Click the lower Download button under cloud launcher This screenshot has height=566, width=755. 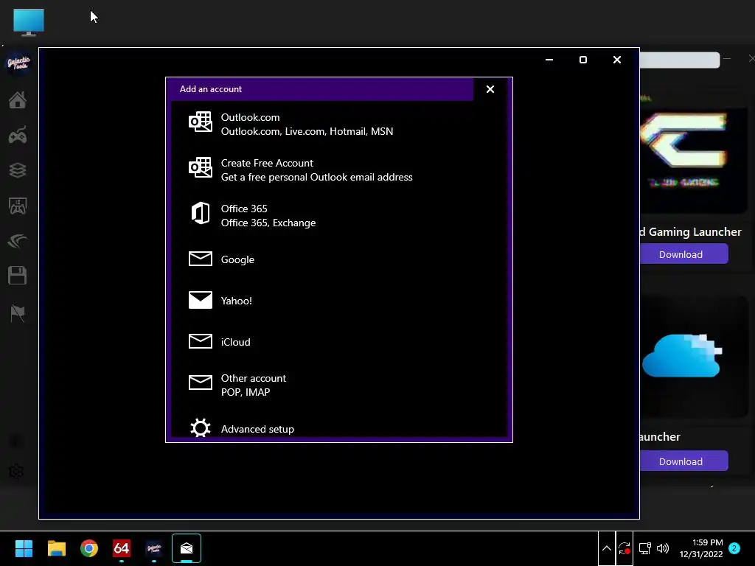(683, 461)
